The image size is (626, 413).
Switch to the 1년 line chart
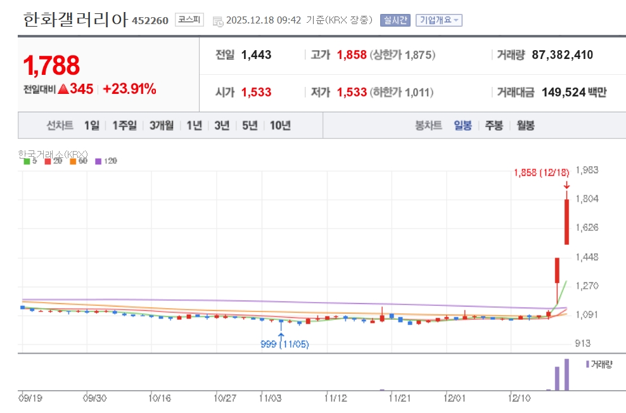tap(194, 126)
